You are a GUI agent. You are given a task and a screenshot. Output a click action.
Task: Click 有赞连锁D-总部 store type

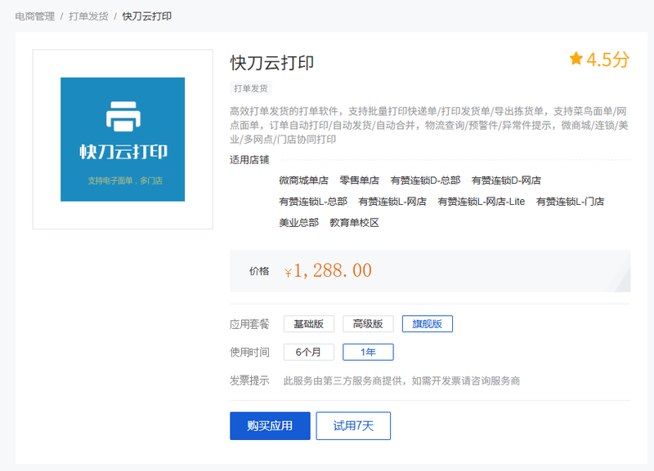tap(425, 180)
